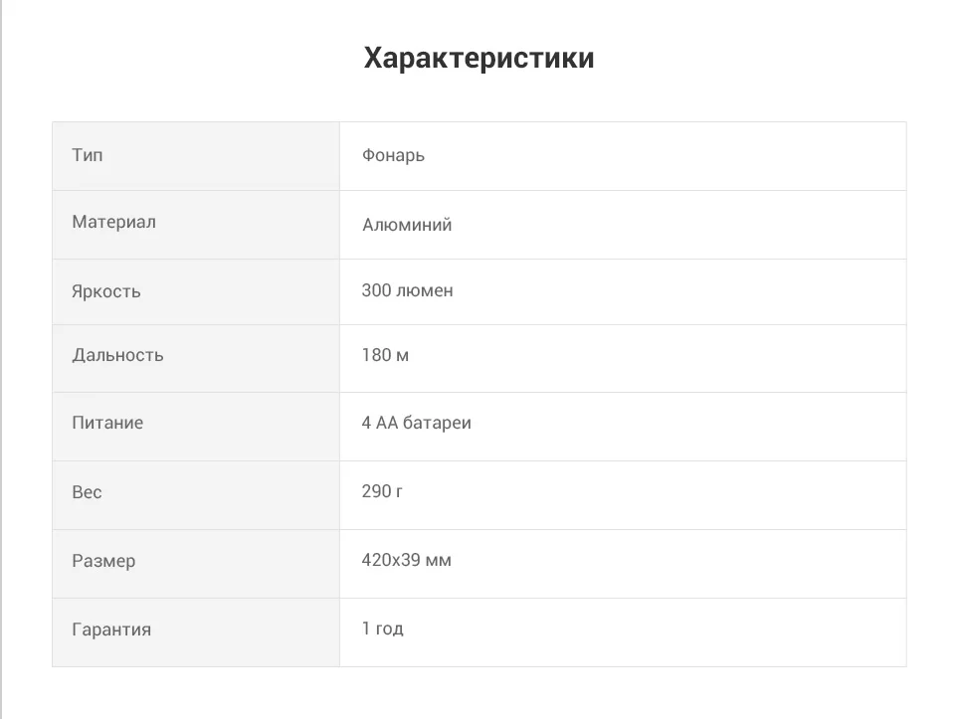Select the Материал label cell
The width and height of the screenshot is (957, 719).
pyautogui.click(x=196, y=225)
